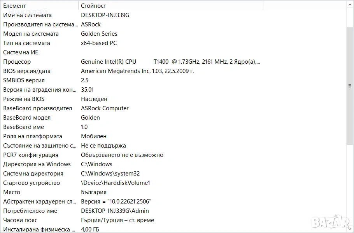Select the BaseBoard модел row

pyautogui.click(x=27, y=118)
